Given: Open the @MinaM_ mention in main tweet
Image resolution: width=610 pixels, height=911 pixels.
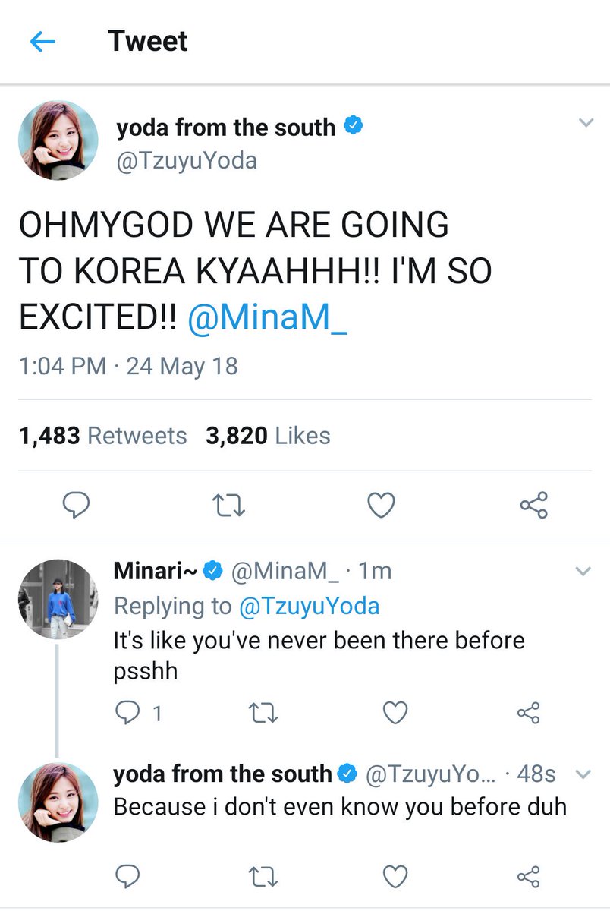Looking at the screenshot, I should (266, 319).
